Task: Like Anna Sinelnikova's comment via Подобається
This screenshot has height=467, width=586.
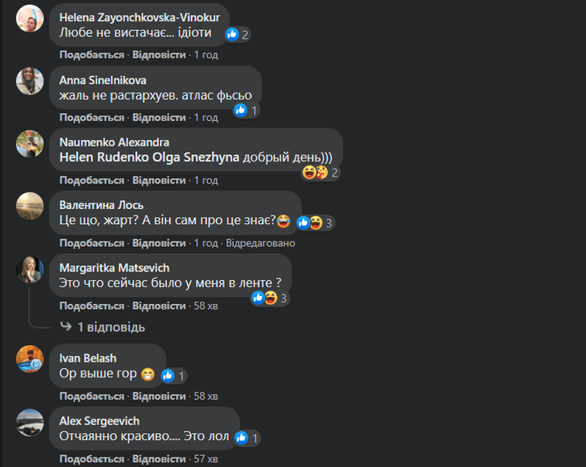Action: click(92, 117)
